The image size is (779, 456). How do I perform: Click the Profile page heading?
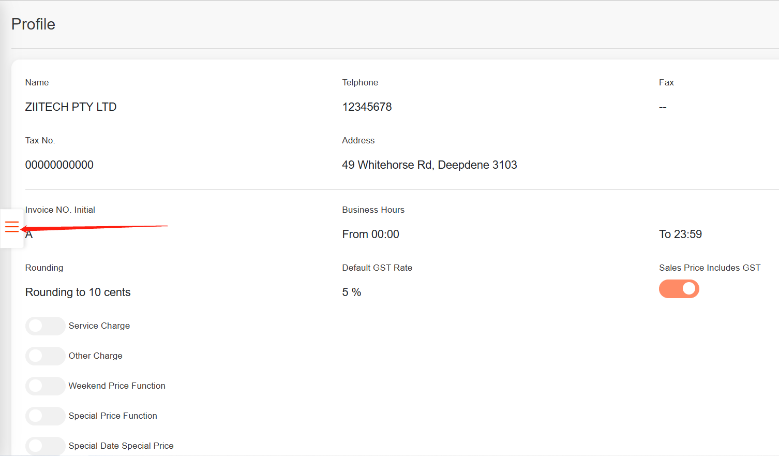coord(33,24)
